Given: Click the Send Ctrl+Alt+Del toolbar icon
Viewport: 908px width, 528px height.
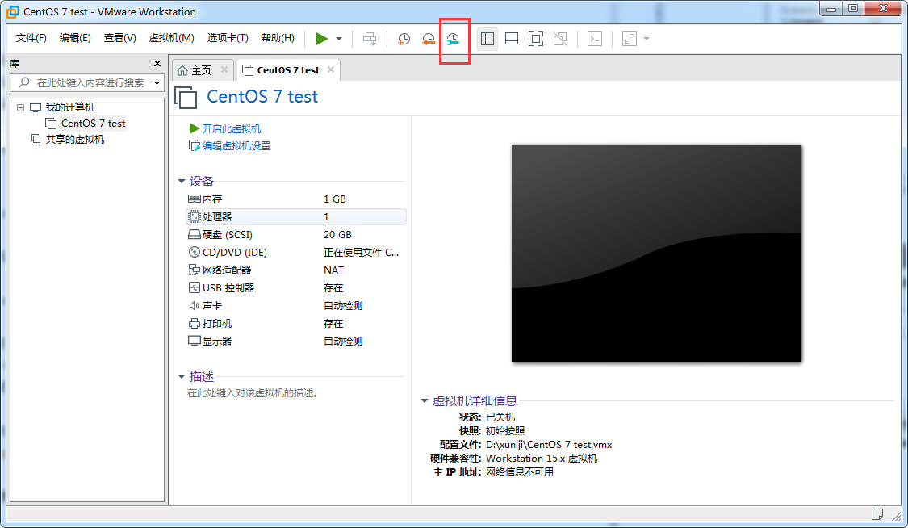Looking at the screenshot, I should click(x=370, y=39).
